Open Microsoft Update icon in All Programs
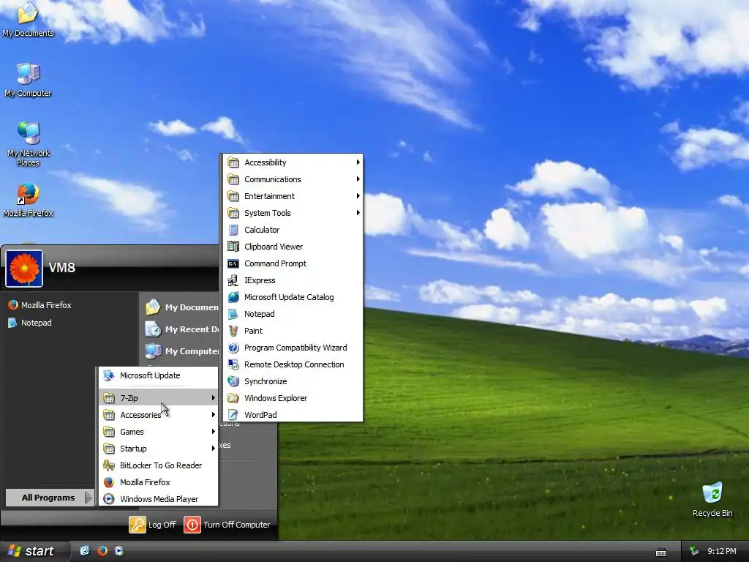The image size is (749, 562). [109, 375]
